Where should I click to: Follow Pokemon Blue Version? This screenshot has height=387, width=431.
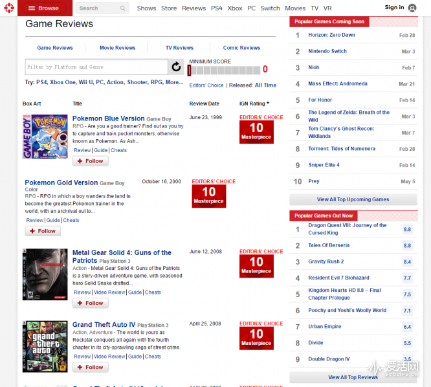91,161
